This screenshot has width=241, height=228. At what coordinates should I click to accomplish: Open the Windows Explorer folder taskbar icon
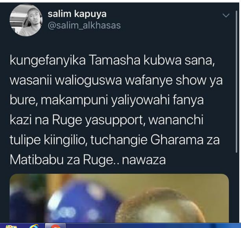pos(11,227)
